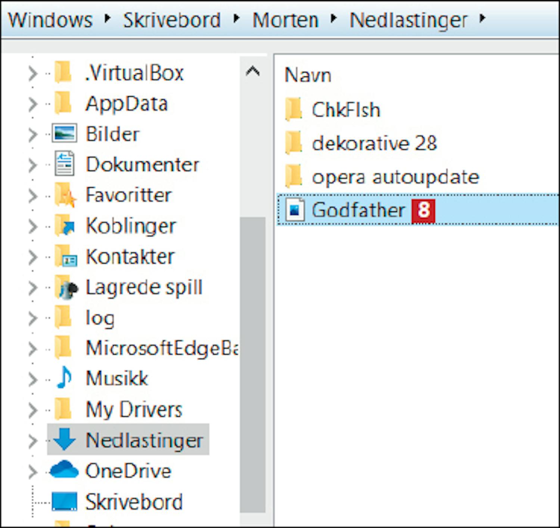The width and height of the screenshot is (560, 528).
Task: Go to Skrivebord in the address bar
Action: (x=172, y=20)
